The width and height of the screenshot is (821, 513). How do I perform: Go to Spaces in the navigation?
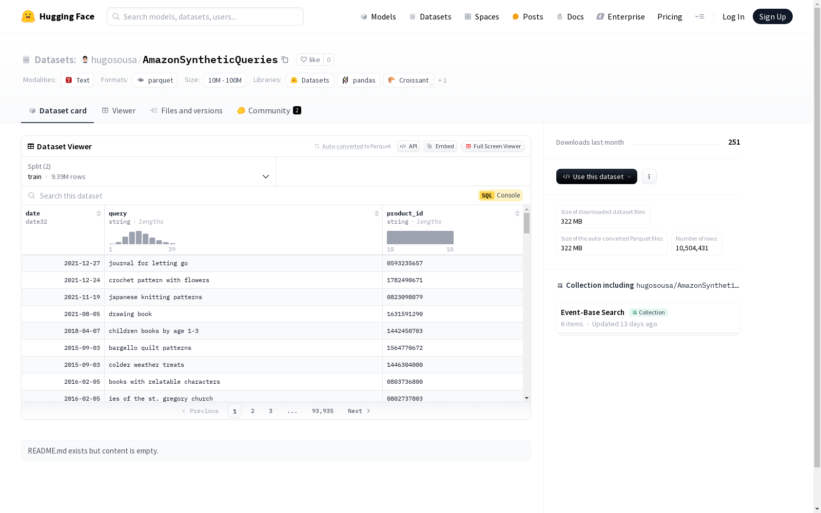pyautogui.click(x=481, y=16)
